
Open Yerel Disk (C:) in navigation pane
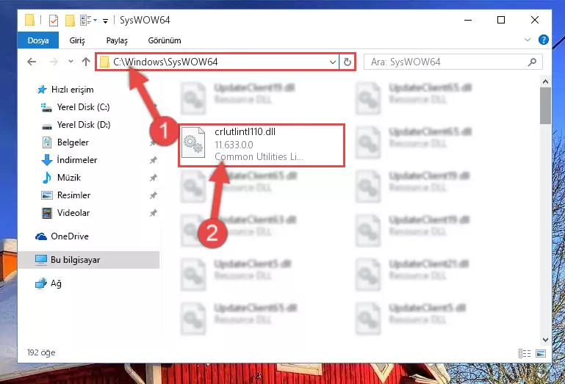83,107
